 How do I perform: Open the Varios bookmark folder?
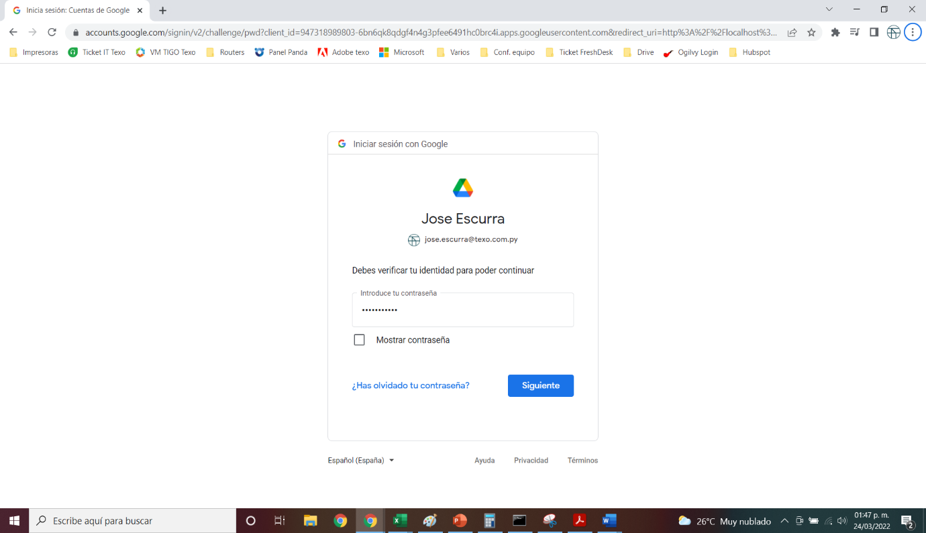(453, 52)
